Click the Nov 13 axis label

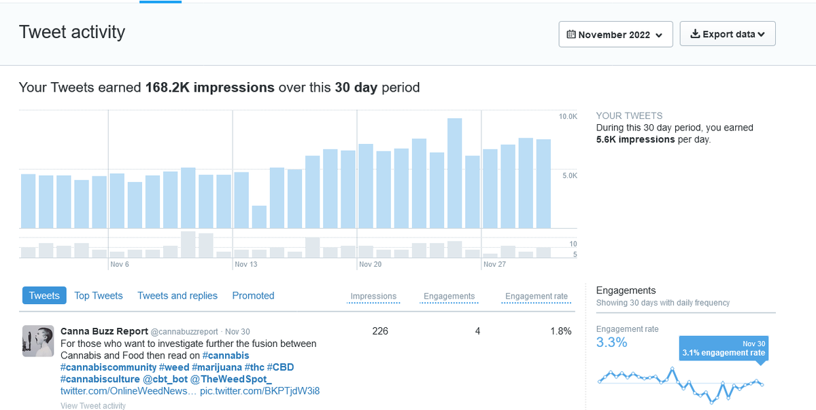pyautogui.click(x=245, y=264)
